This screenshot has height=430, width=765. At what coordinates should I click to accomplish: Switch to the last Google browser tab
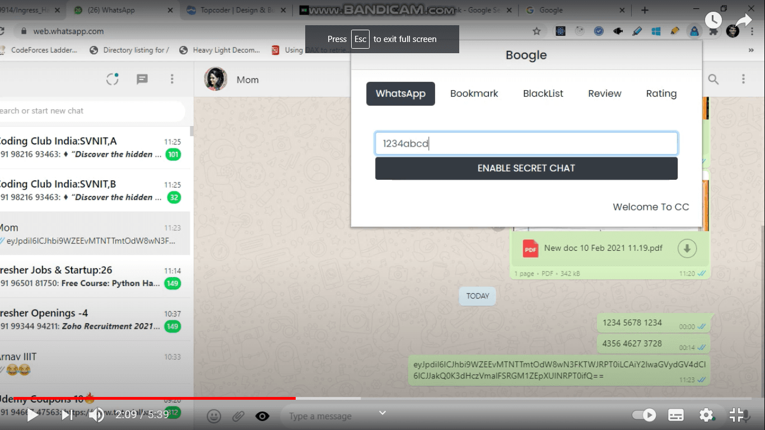574,10
